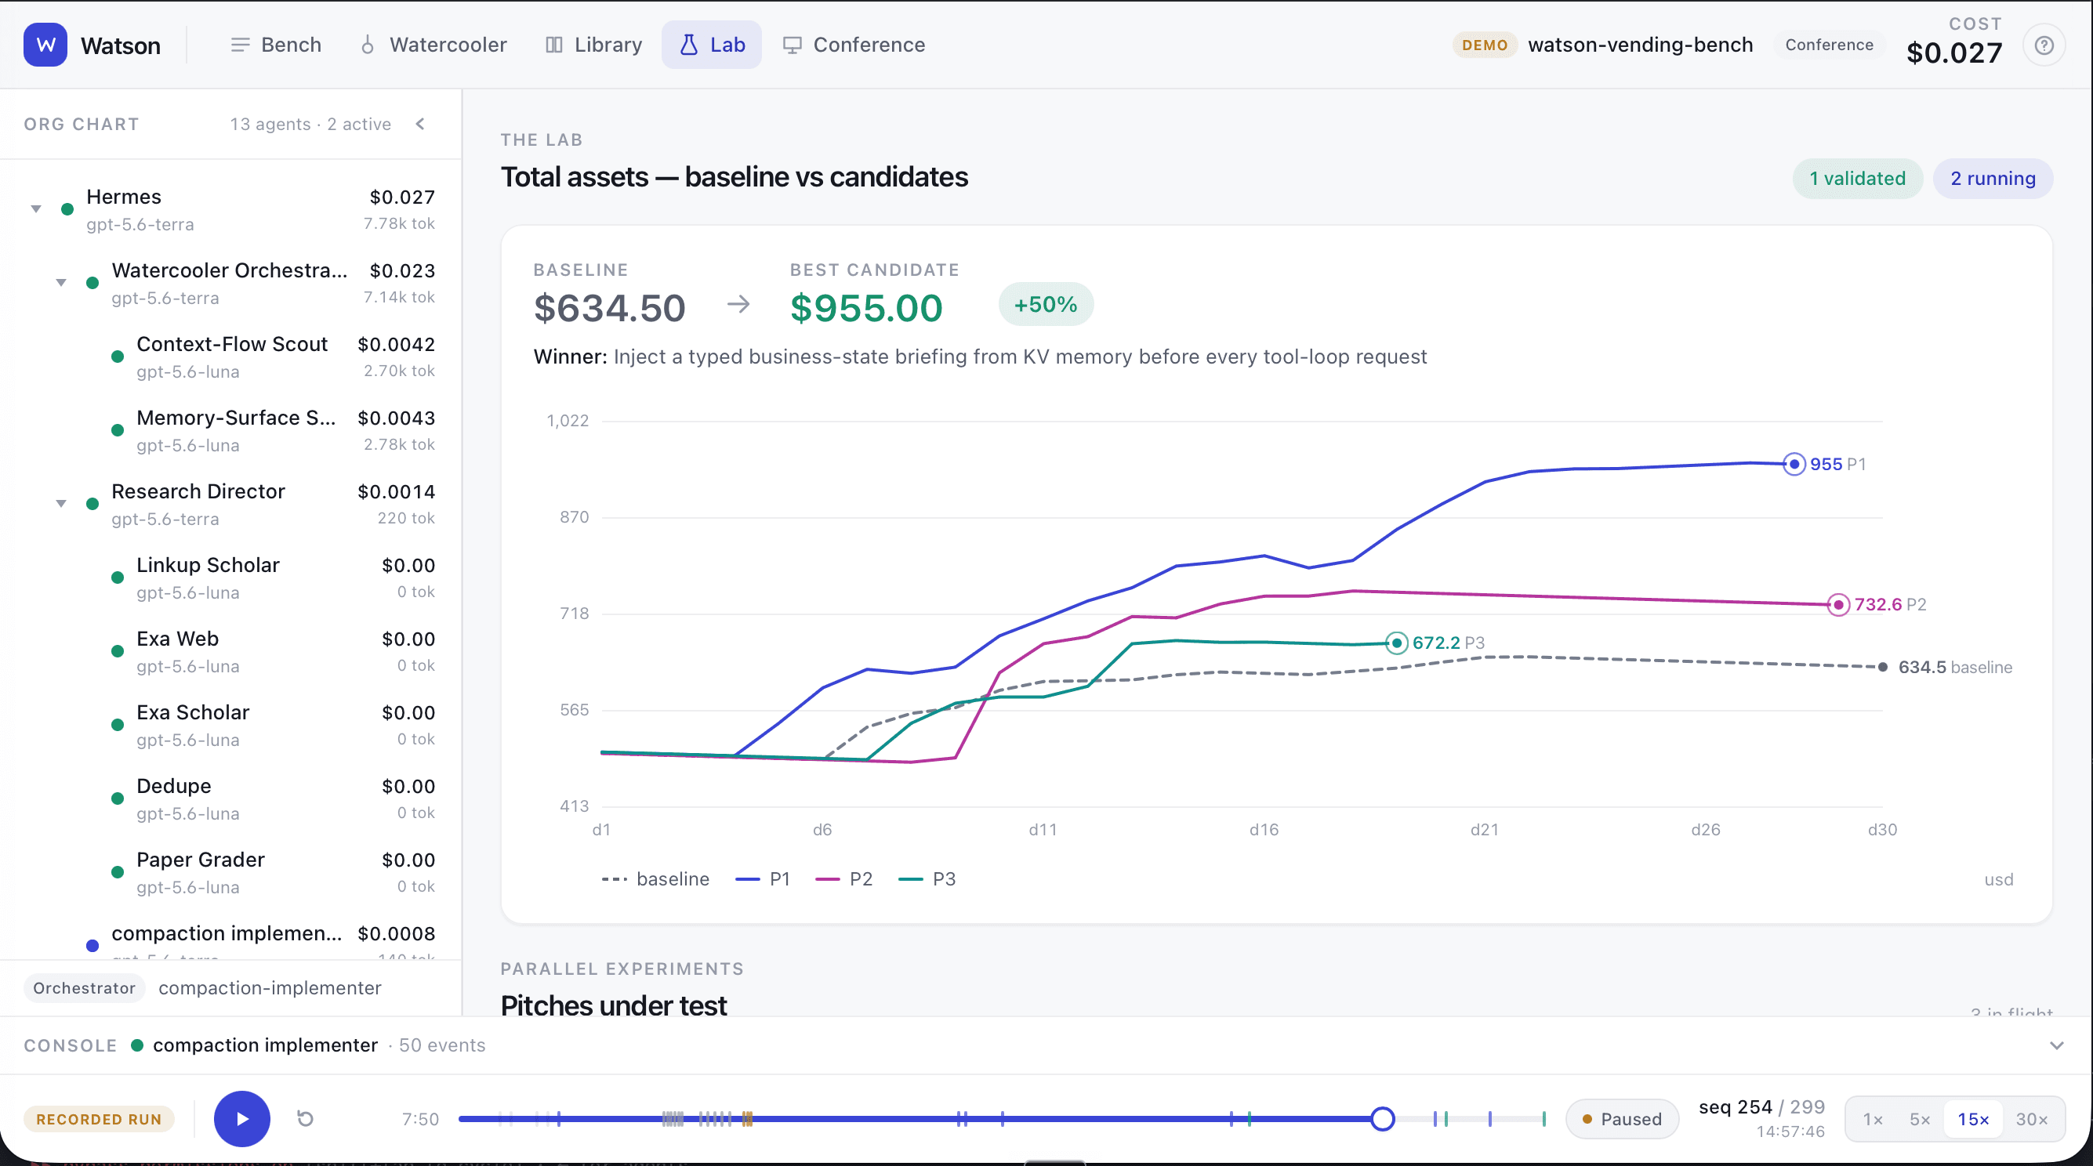Collapse the Org Chart sidebar chevron
Screen dimensions: 2093x1166
(420, 124)
